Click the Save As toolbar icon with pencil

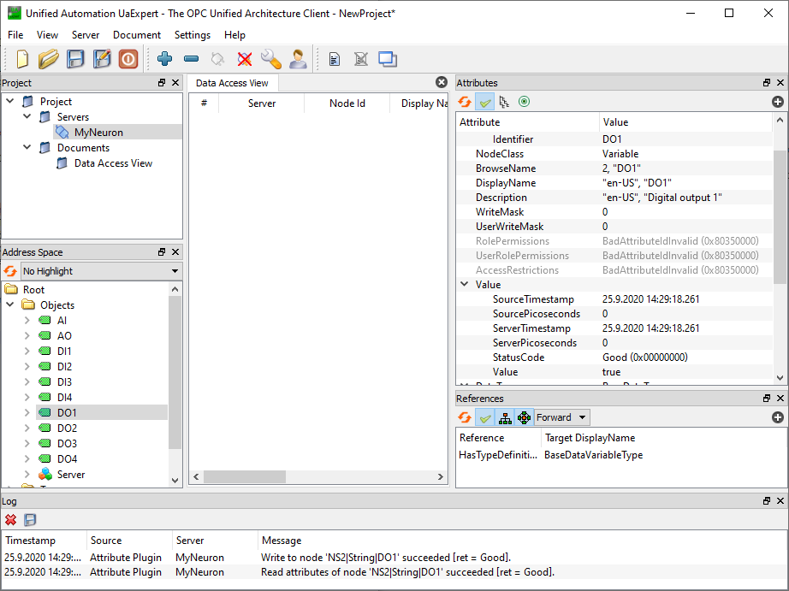[x=102, y=59]
